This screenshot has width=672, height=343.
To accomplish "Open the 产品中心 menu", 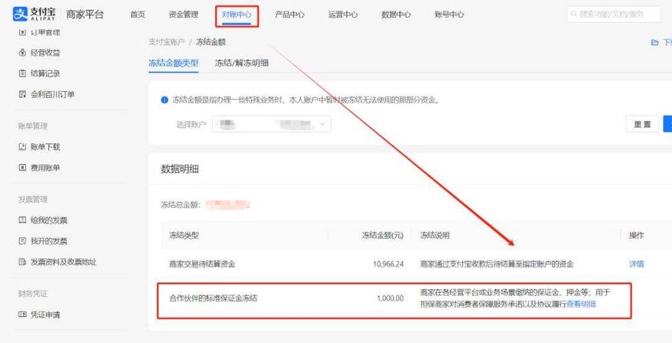I will [x=290, y=14].
